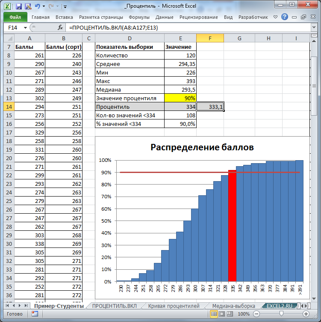This screenshot has width=321, height=322.
Task: Open the Рецензирование ribbon tab
Action: click(199, 17)
